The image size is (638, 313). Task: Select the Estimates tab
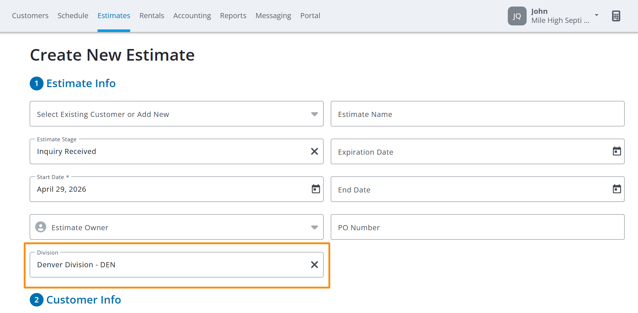click(114, 16)
